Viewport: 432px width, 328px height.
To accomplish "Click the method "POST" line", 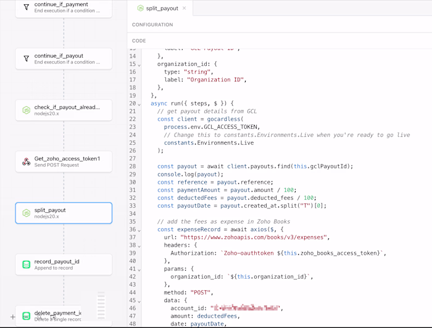I will click(188, 292).
